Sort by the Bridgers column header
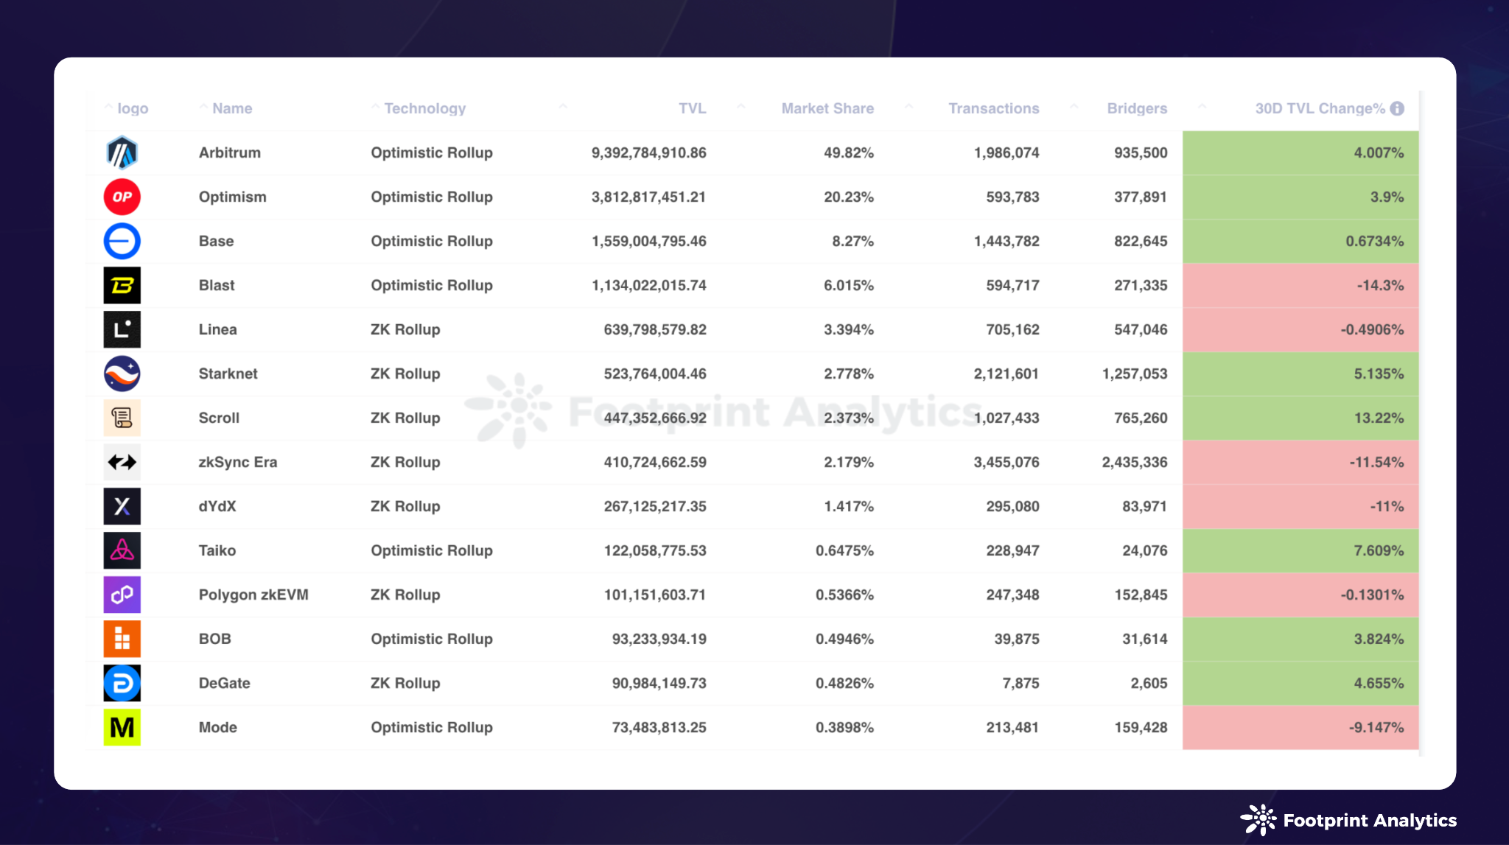This screenshot has height=845, width=1509. pyautogui.click(x=1136, y=108)
